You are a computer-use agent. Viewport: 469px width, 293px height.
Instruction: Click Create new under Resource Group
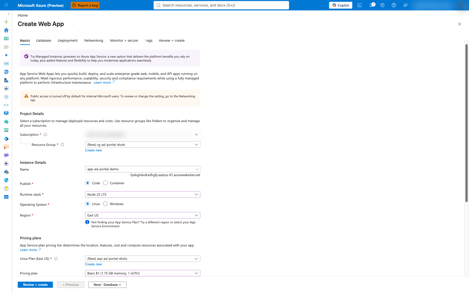(x=93, y=150)
